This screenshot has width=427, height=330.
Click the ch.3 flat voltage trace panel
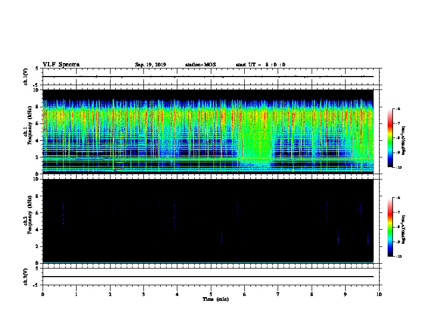click(211, 277)
